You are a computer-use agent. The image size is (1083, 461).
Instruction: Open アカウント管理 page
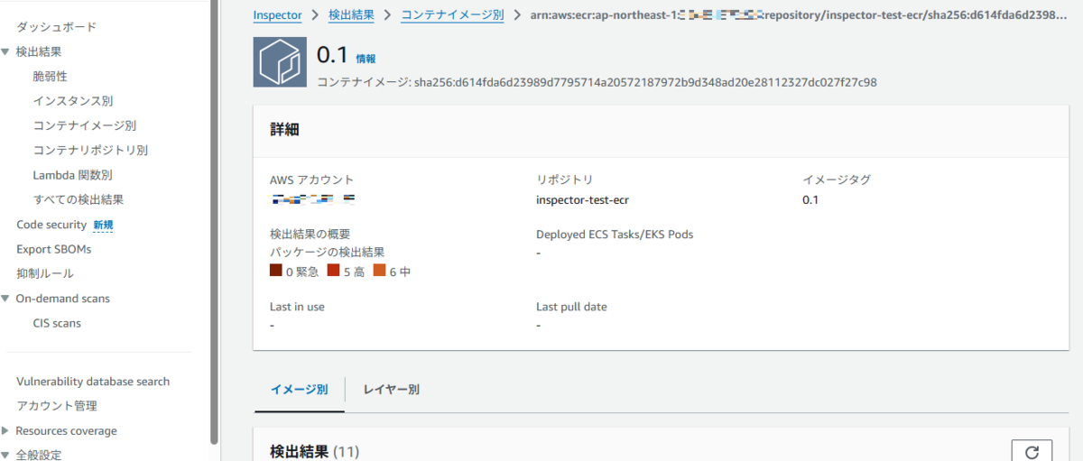pyautogui.click(x=57, y=406)
